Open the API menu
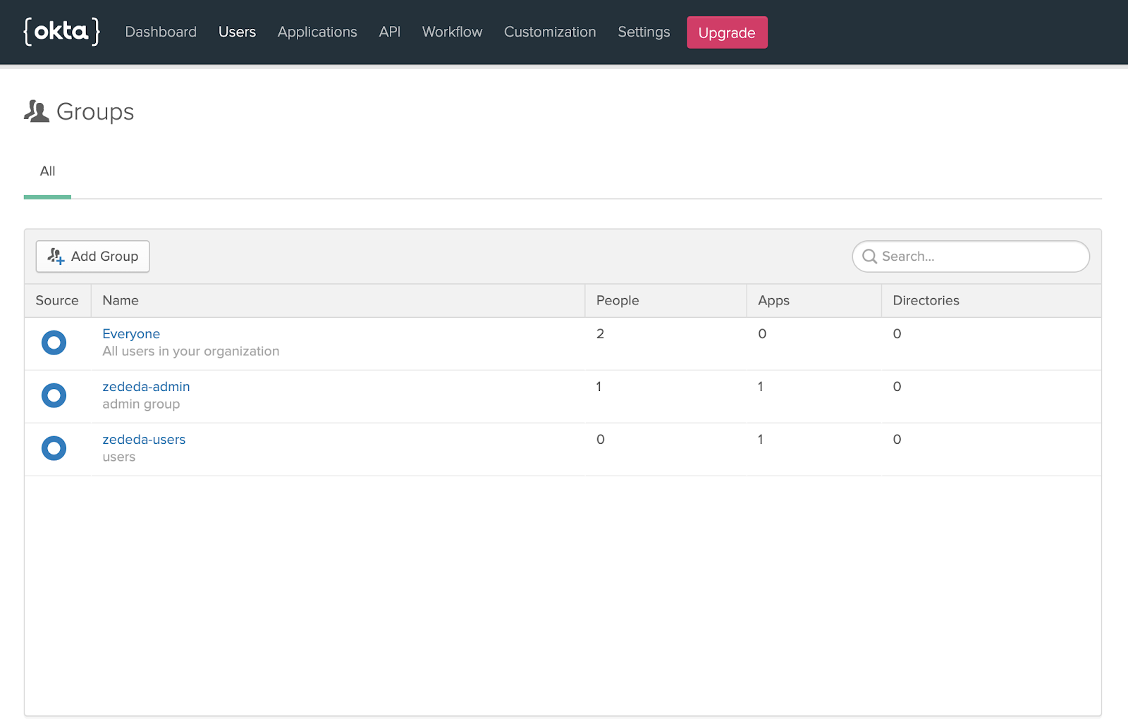The height and width of the screenshot is (723, 1128). (390, 32)
